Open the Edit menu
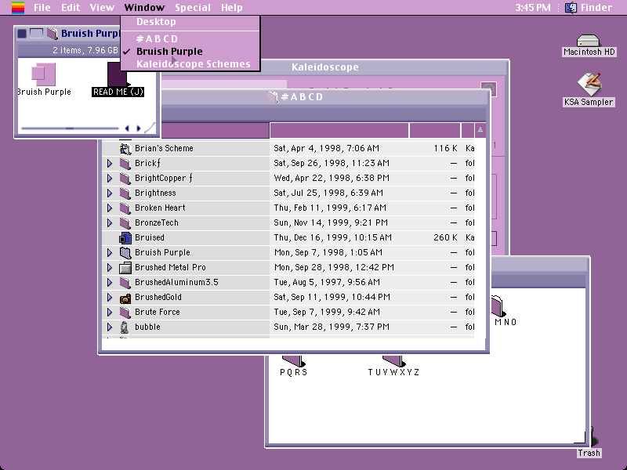Screen dimensions: 627x470 coord(71,8)
